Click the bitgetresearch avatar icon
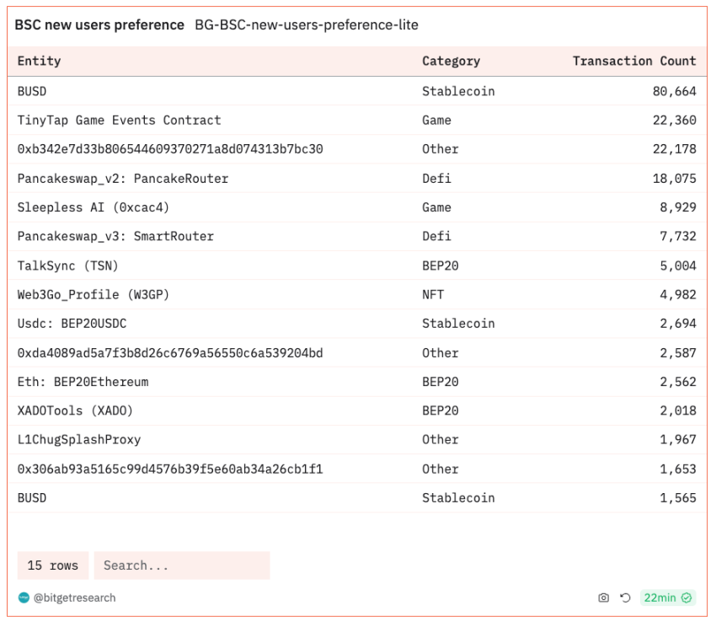716x622 pixels. tap(24, 598)
